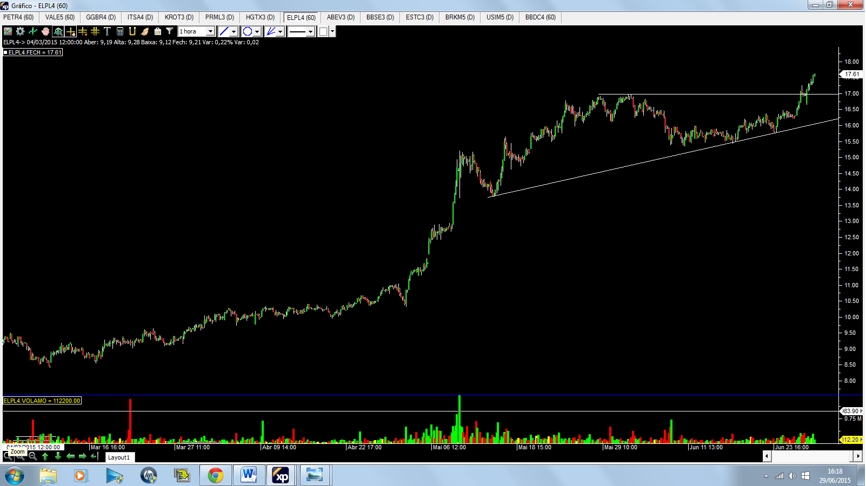Select the eraser tool icon

point(145,31)
